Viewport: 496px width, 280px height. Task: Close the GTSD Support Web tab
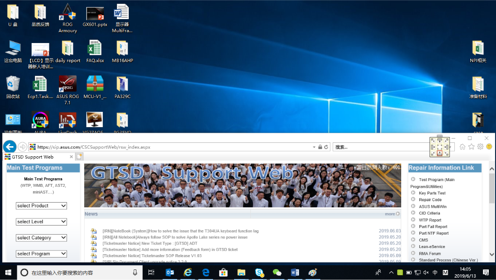pyautogui.click(x=71, y=157)
